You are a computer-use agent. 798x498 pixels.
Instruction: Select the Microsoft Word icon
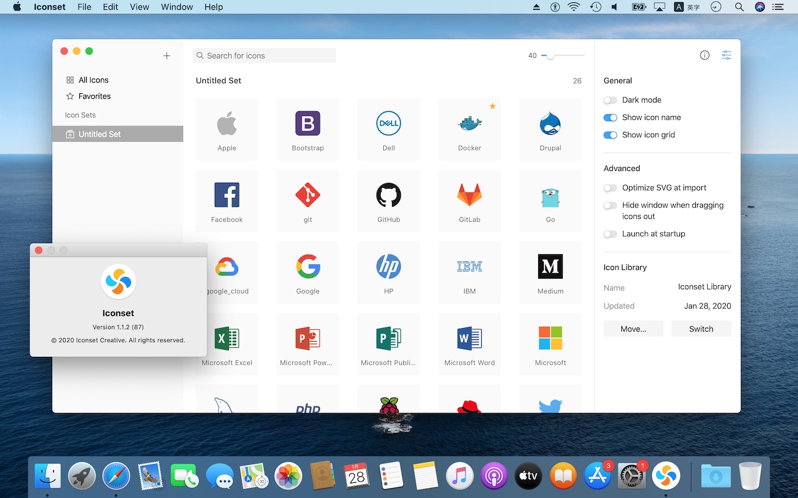(469, 339)
